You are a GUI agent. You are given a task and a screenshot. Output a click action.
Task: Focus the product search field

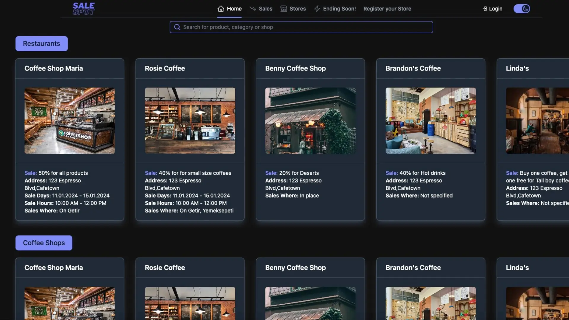pos(305,27)
